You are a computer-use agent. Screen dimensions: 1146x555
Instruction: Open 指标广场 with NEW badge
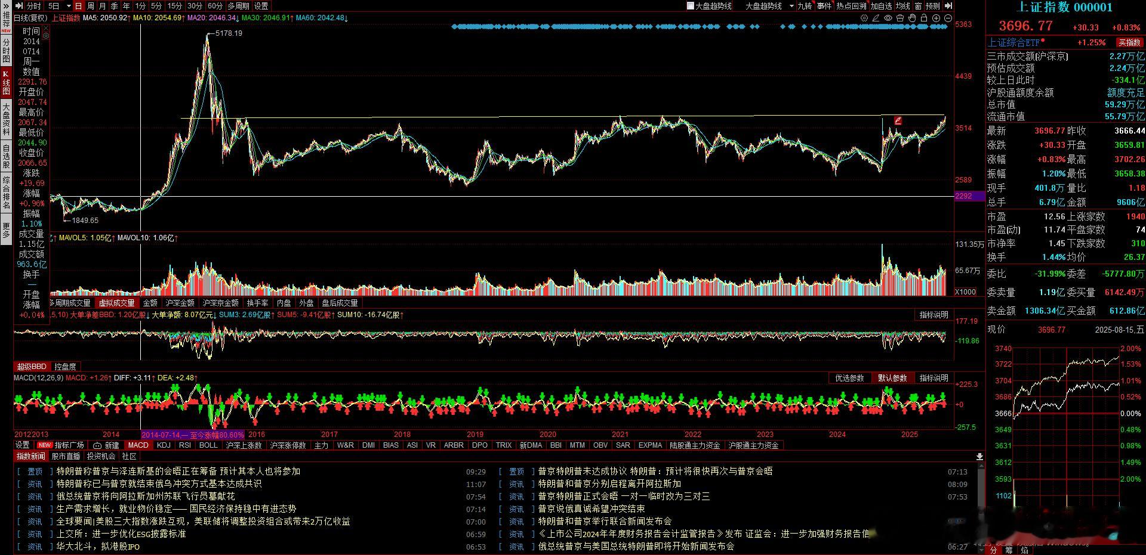point(61,445)
